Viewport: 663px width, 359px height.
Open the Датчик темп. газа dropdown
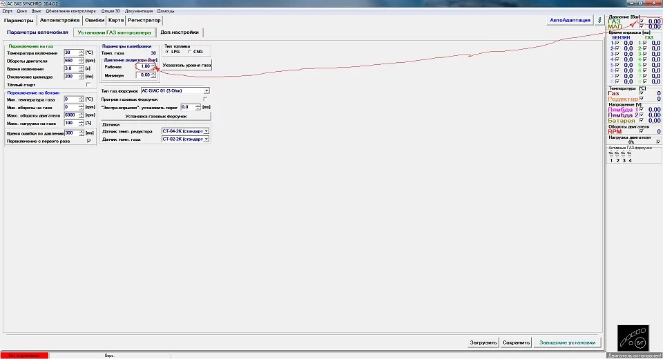click(x=206, y=139)
